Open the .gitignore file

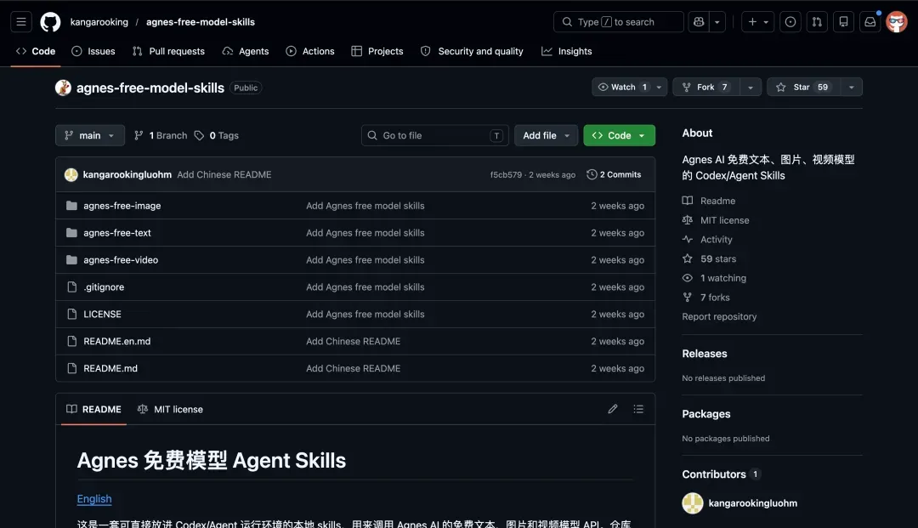pyautogui.click(x=104, y=287)
